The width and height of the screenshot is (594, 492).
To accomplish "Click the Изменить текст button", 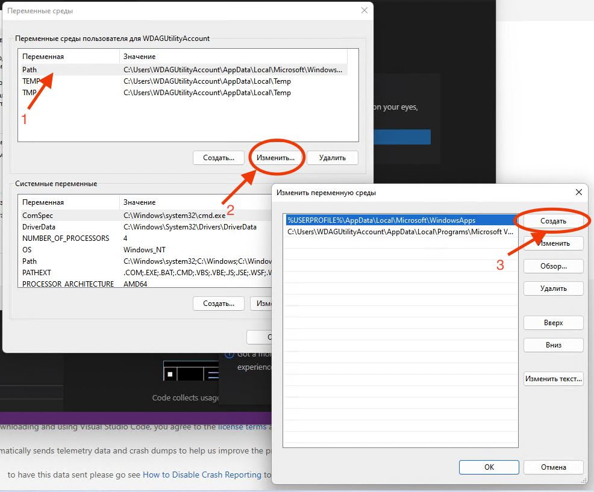I will (552, 378).
